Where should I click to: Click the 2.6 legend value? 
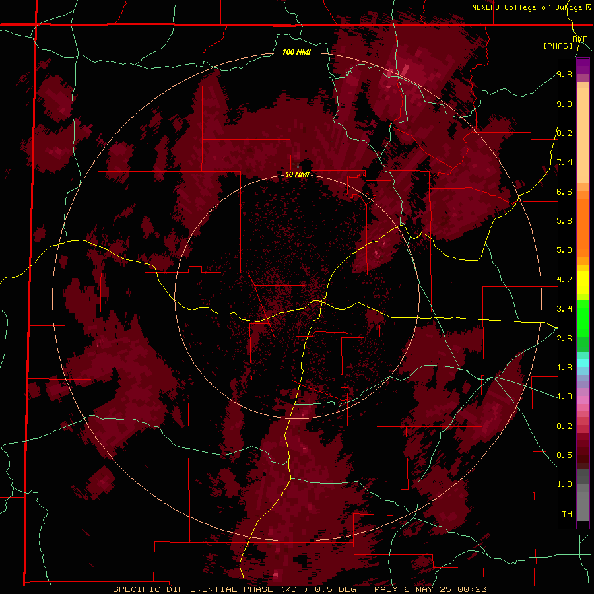564,339
